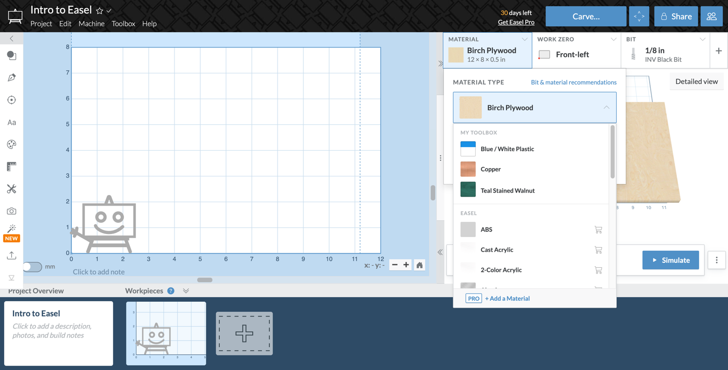Click project description placeholder text

52,331
